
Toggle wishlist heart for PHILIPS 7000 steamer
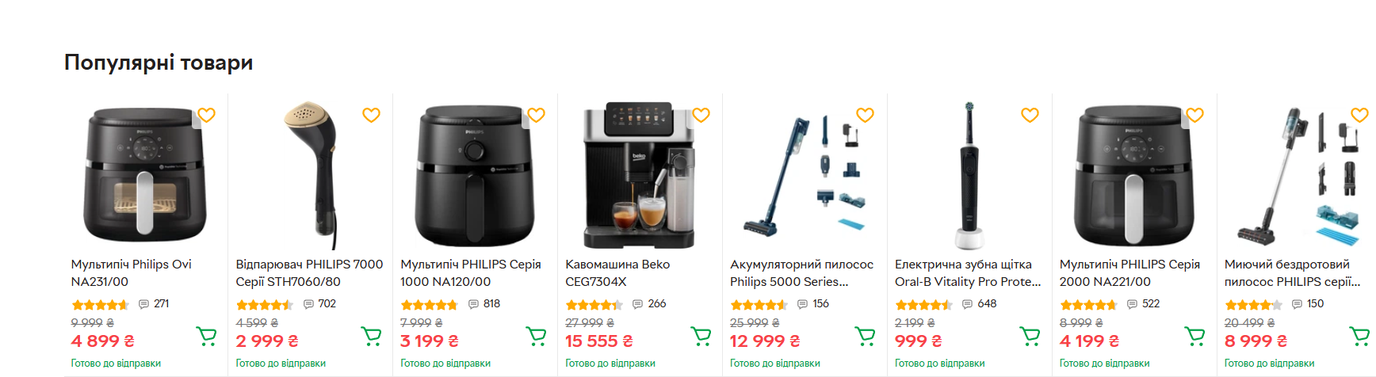371,115
